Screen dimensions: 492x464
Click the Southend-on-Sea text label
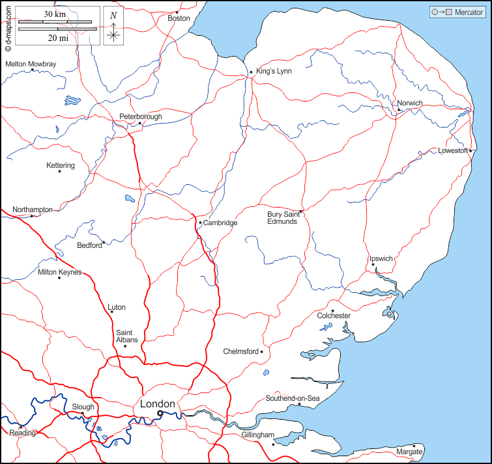pyautogui.click(x=292, y=398)
